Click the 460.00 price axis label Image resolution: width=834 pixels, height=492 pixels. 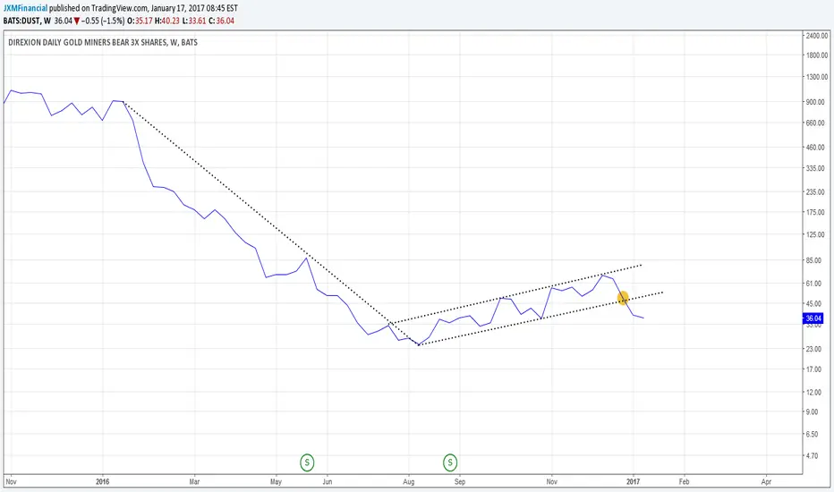point(815,148)
